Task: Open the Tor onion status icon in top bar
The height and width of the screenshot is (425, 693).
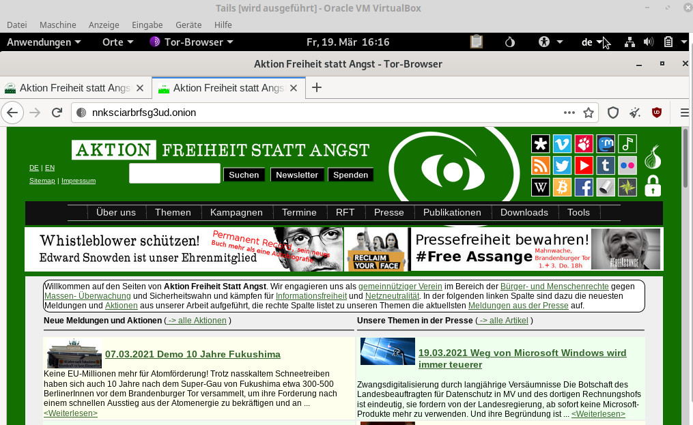Action: click(x=510, y=42)
